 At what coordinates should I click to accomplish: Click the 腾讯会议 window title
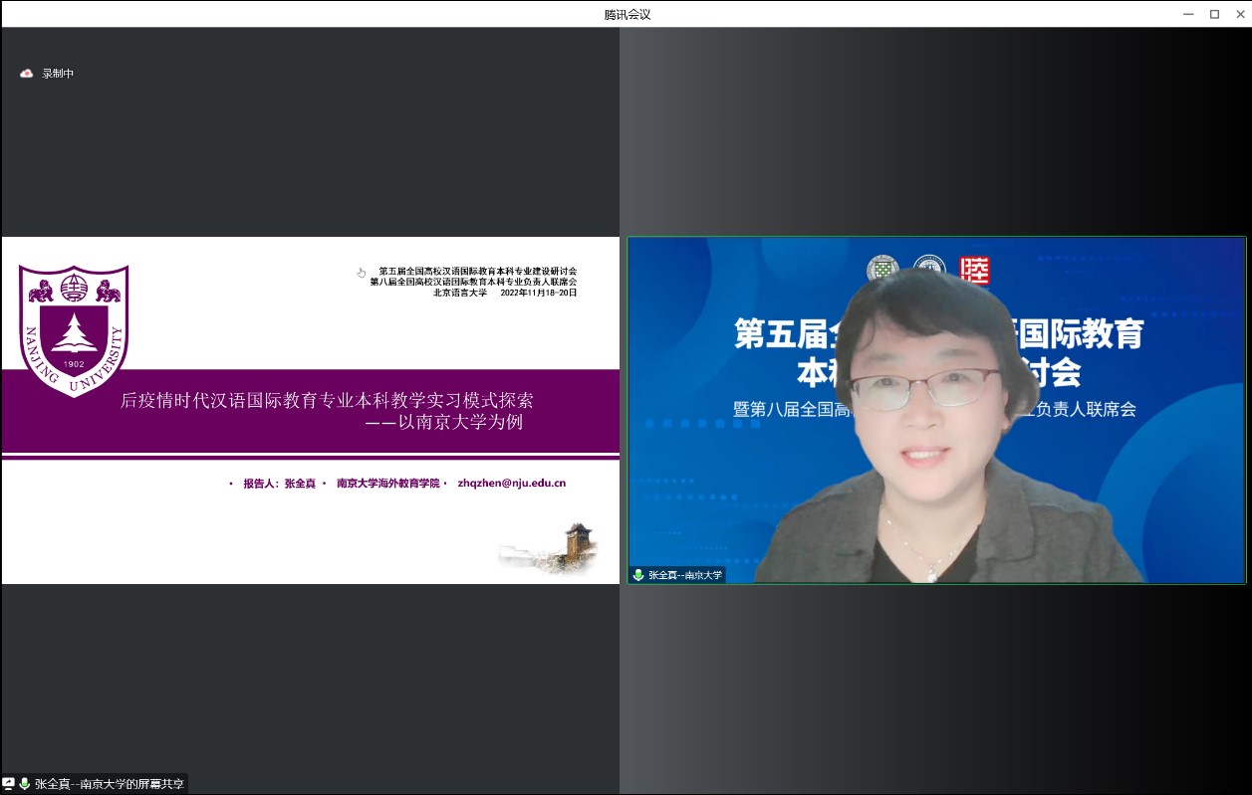[x=626, y=14]
